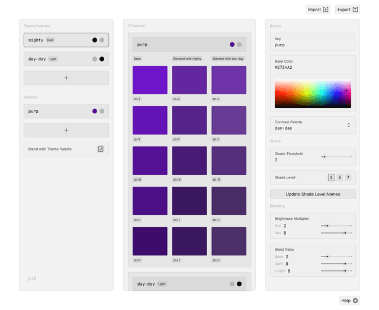Screen dimensions: 379x310
Task: Set Shade Level to 7
Action: point(348,177)
